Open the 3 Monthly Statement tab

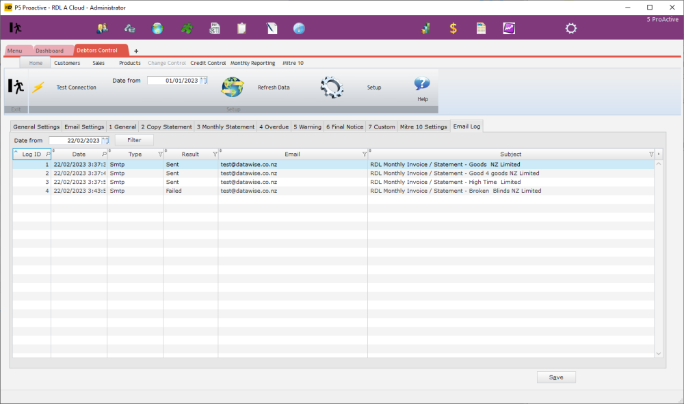click(226, 127)
